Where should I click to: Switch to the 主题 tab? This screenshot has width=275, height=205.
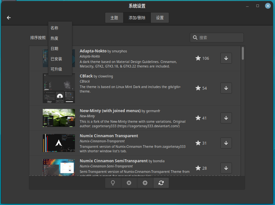click(x=114, y=18)
